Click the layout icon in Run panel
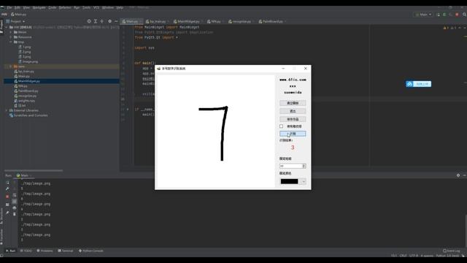 [x=7, y=205]
